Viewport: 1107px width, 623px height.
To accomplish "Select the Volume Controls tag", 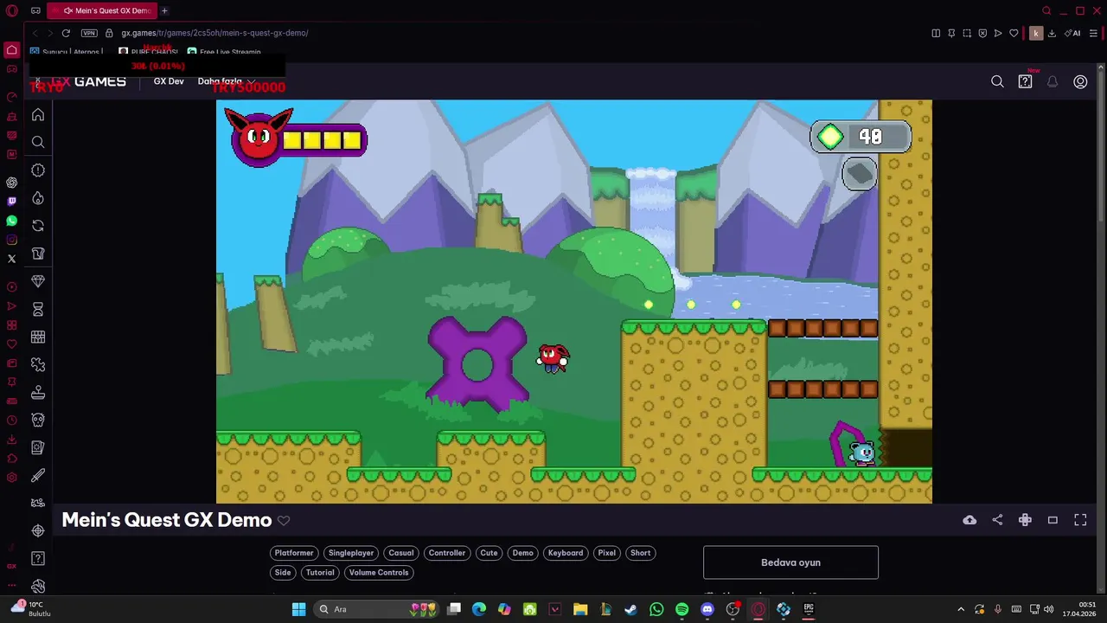I will tap(379, 572).
